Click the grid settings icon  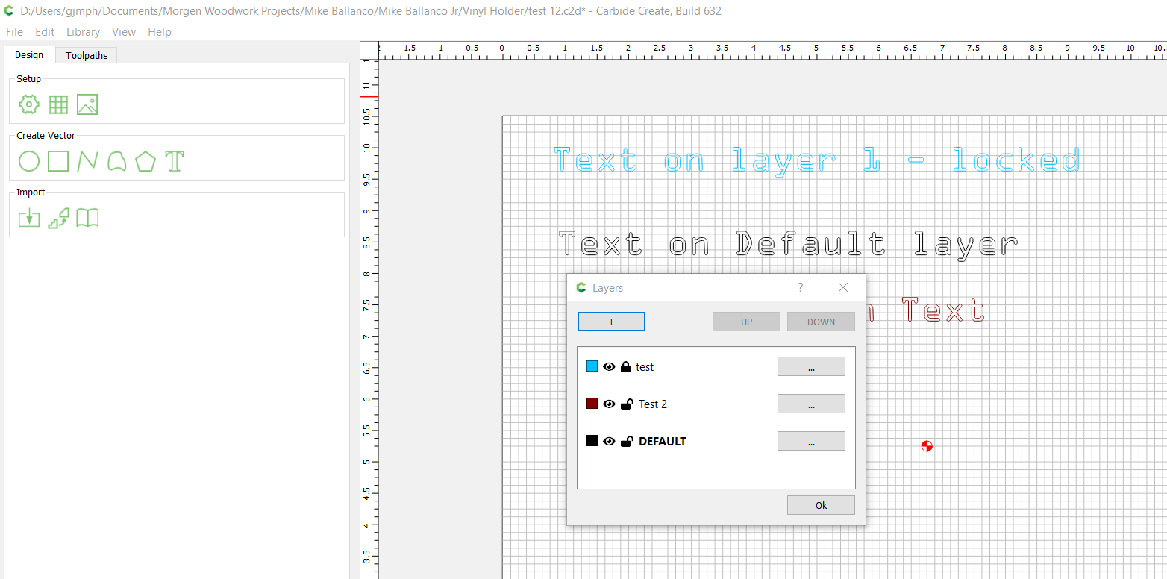pyautogui.click(x=58, y=104)
